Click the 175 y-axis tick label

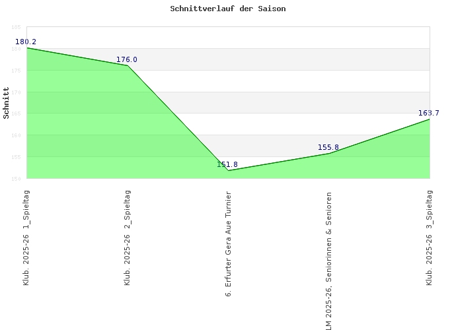pos(15,71)
